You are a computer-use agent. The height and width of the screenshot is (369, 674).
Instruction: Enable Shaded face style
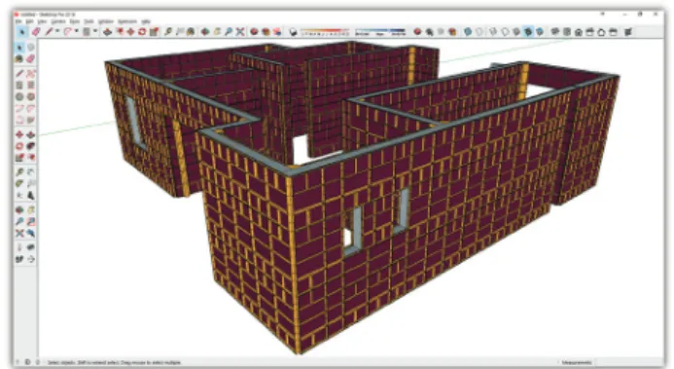516,31
